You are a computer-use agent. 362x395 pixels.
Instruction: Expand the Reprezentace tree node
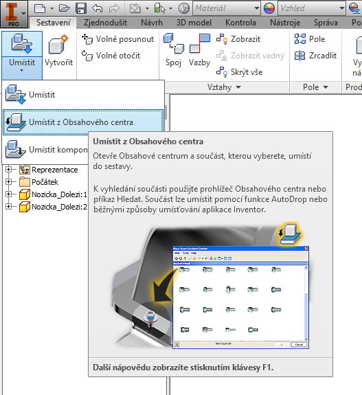pyautogui.click(x=8, y=170)
